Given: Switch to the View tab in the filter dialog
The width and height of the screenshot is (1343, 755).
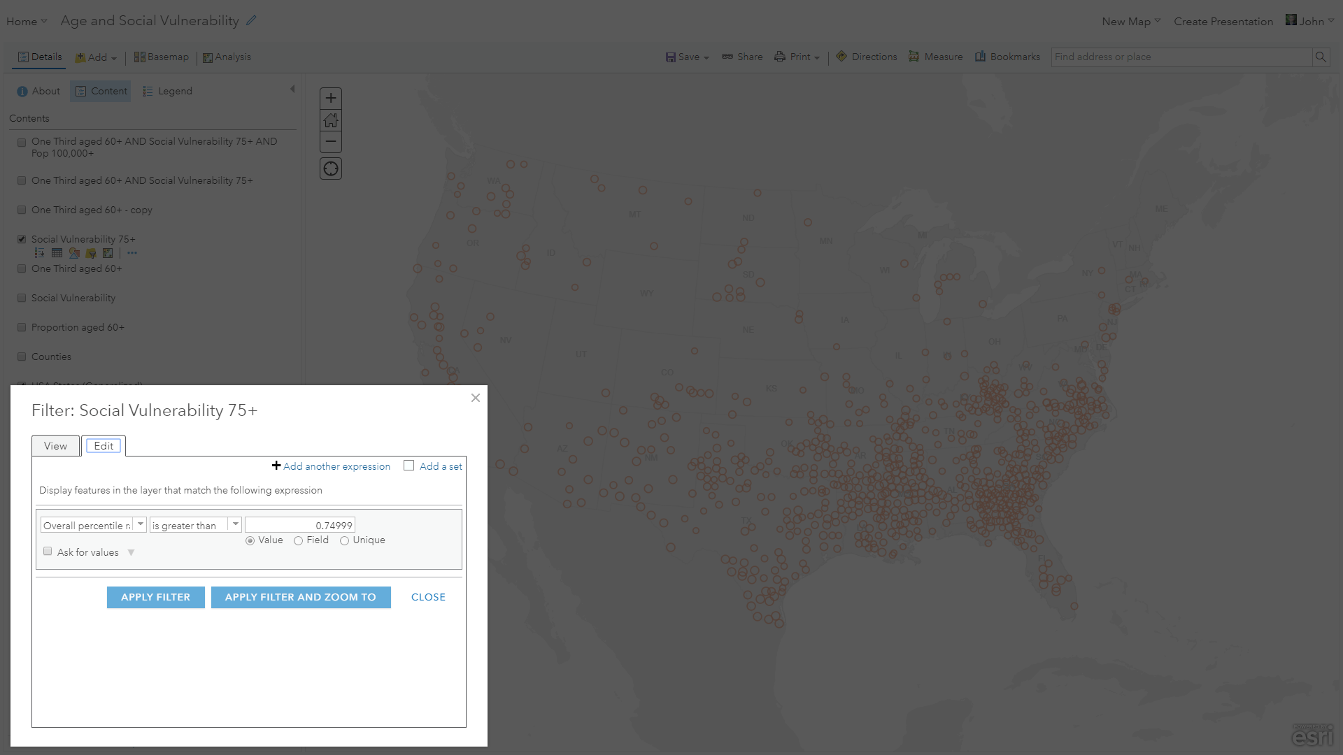Looking at the screenshot, I should [55, 446].
